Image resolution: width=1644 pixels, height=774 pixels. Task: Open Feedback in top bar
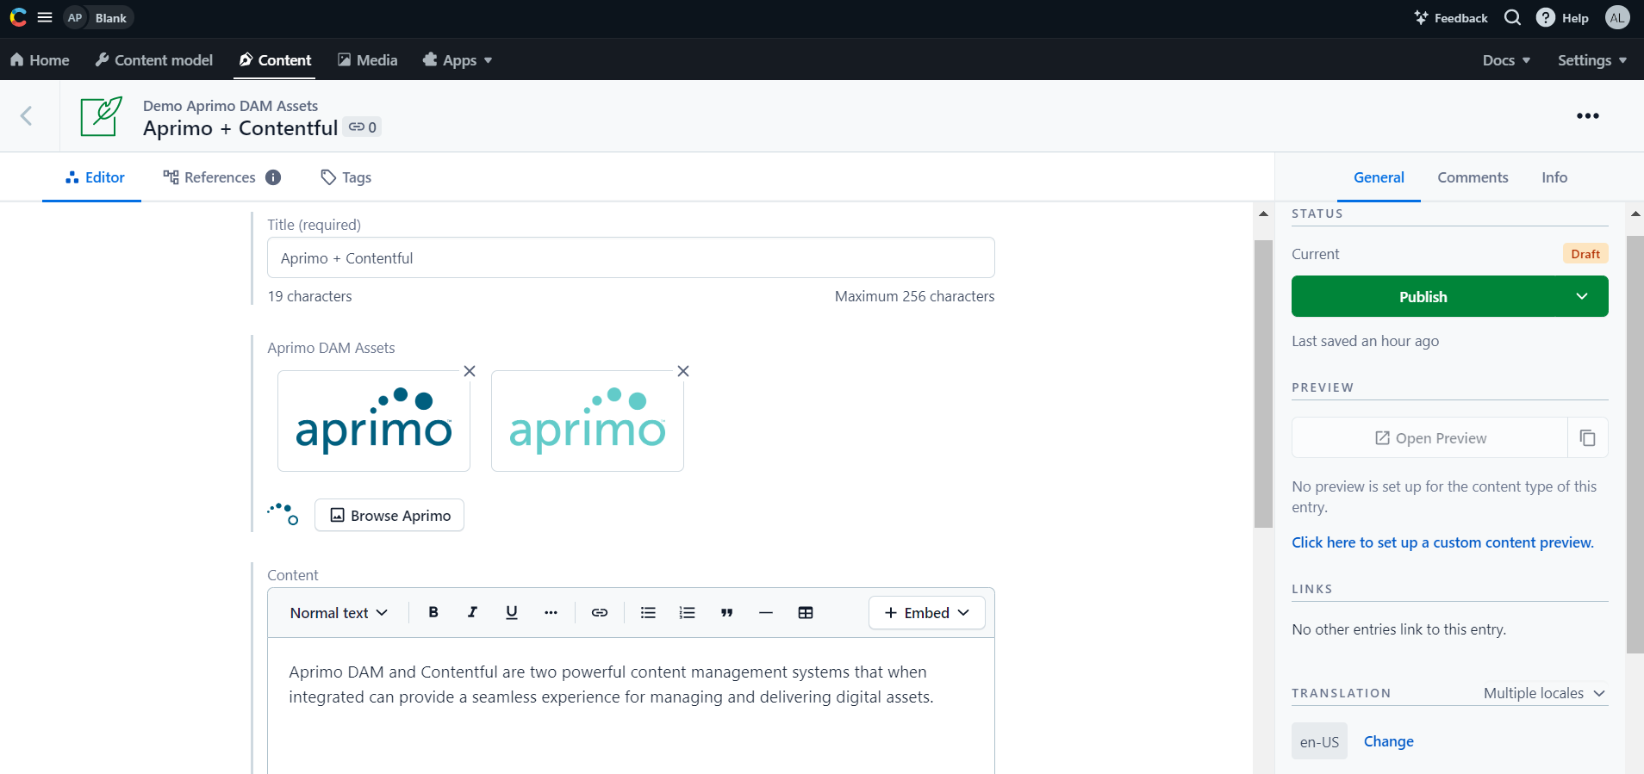point(1451,18)
